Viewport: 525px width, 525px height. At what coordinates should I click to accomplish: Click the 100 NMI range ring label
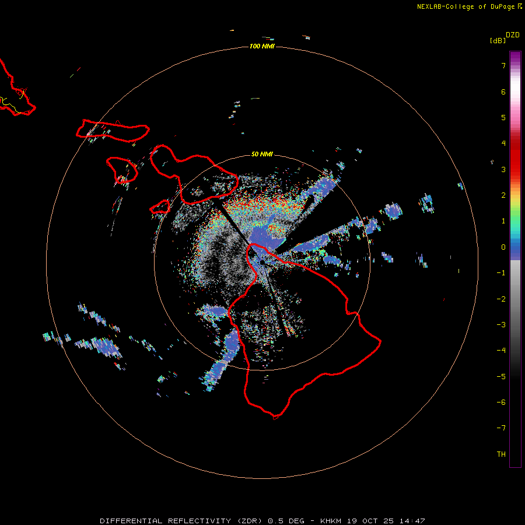pos(262,46)
